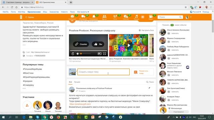Open the Русский language dropdown
Screen dimensions: 214x120
click(195, 12)
